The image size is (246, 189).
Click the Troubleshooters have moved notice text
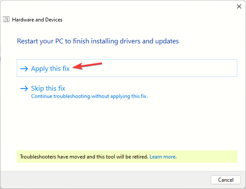pyautogui.click(x=84, y=157)
